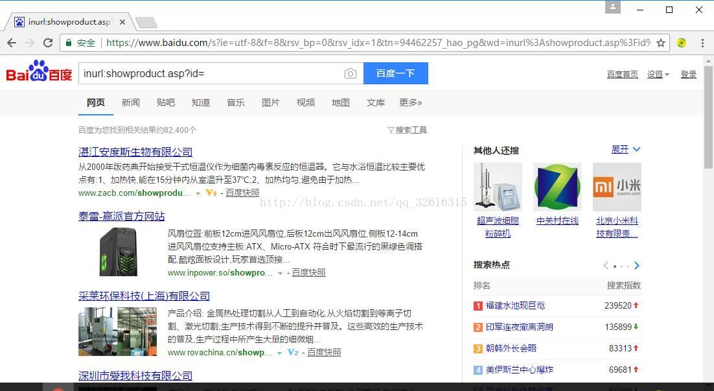
Task: Expand 其他人还搜 with 展开
Action: (626, 150)
